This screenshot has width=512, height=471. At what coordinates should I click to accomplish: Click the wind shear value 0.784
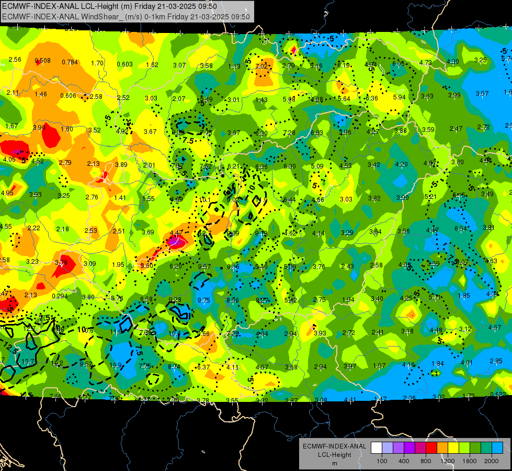point(70,62)
